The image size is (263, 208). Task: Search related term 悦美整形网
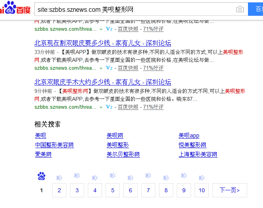tap(192, 145)
